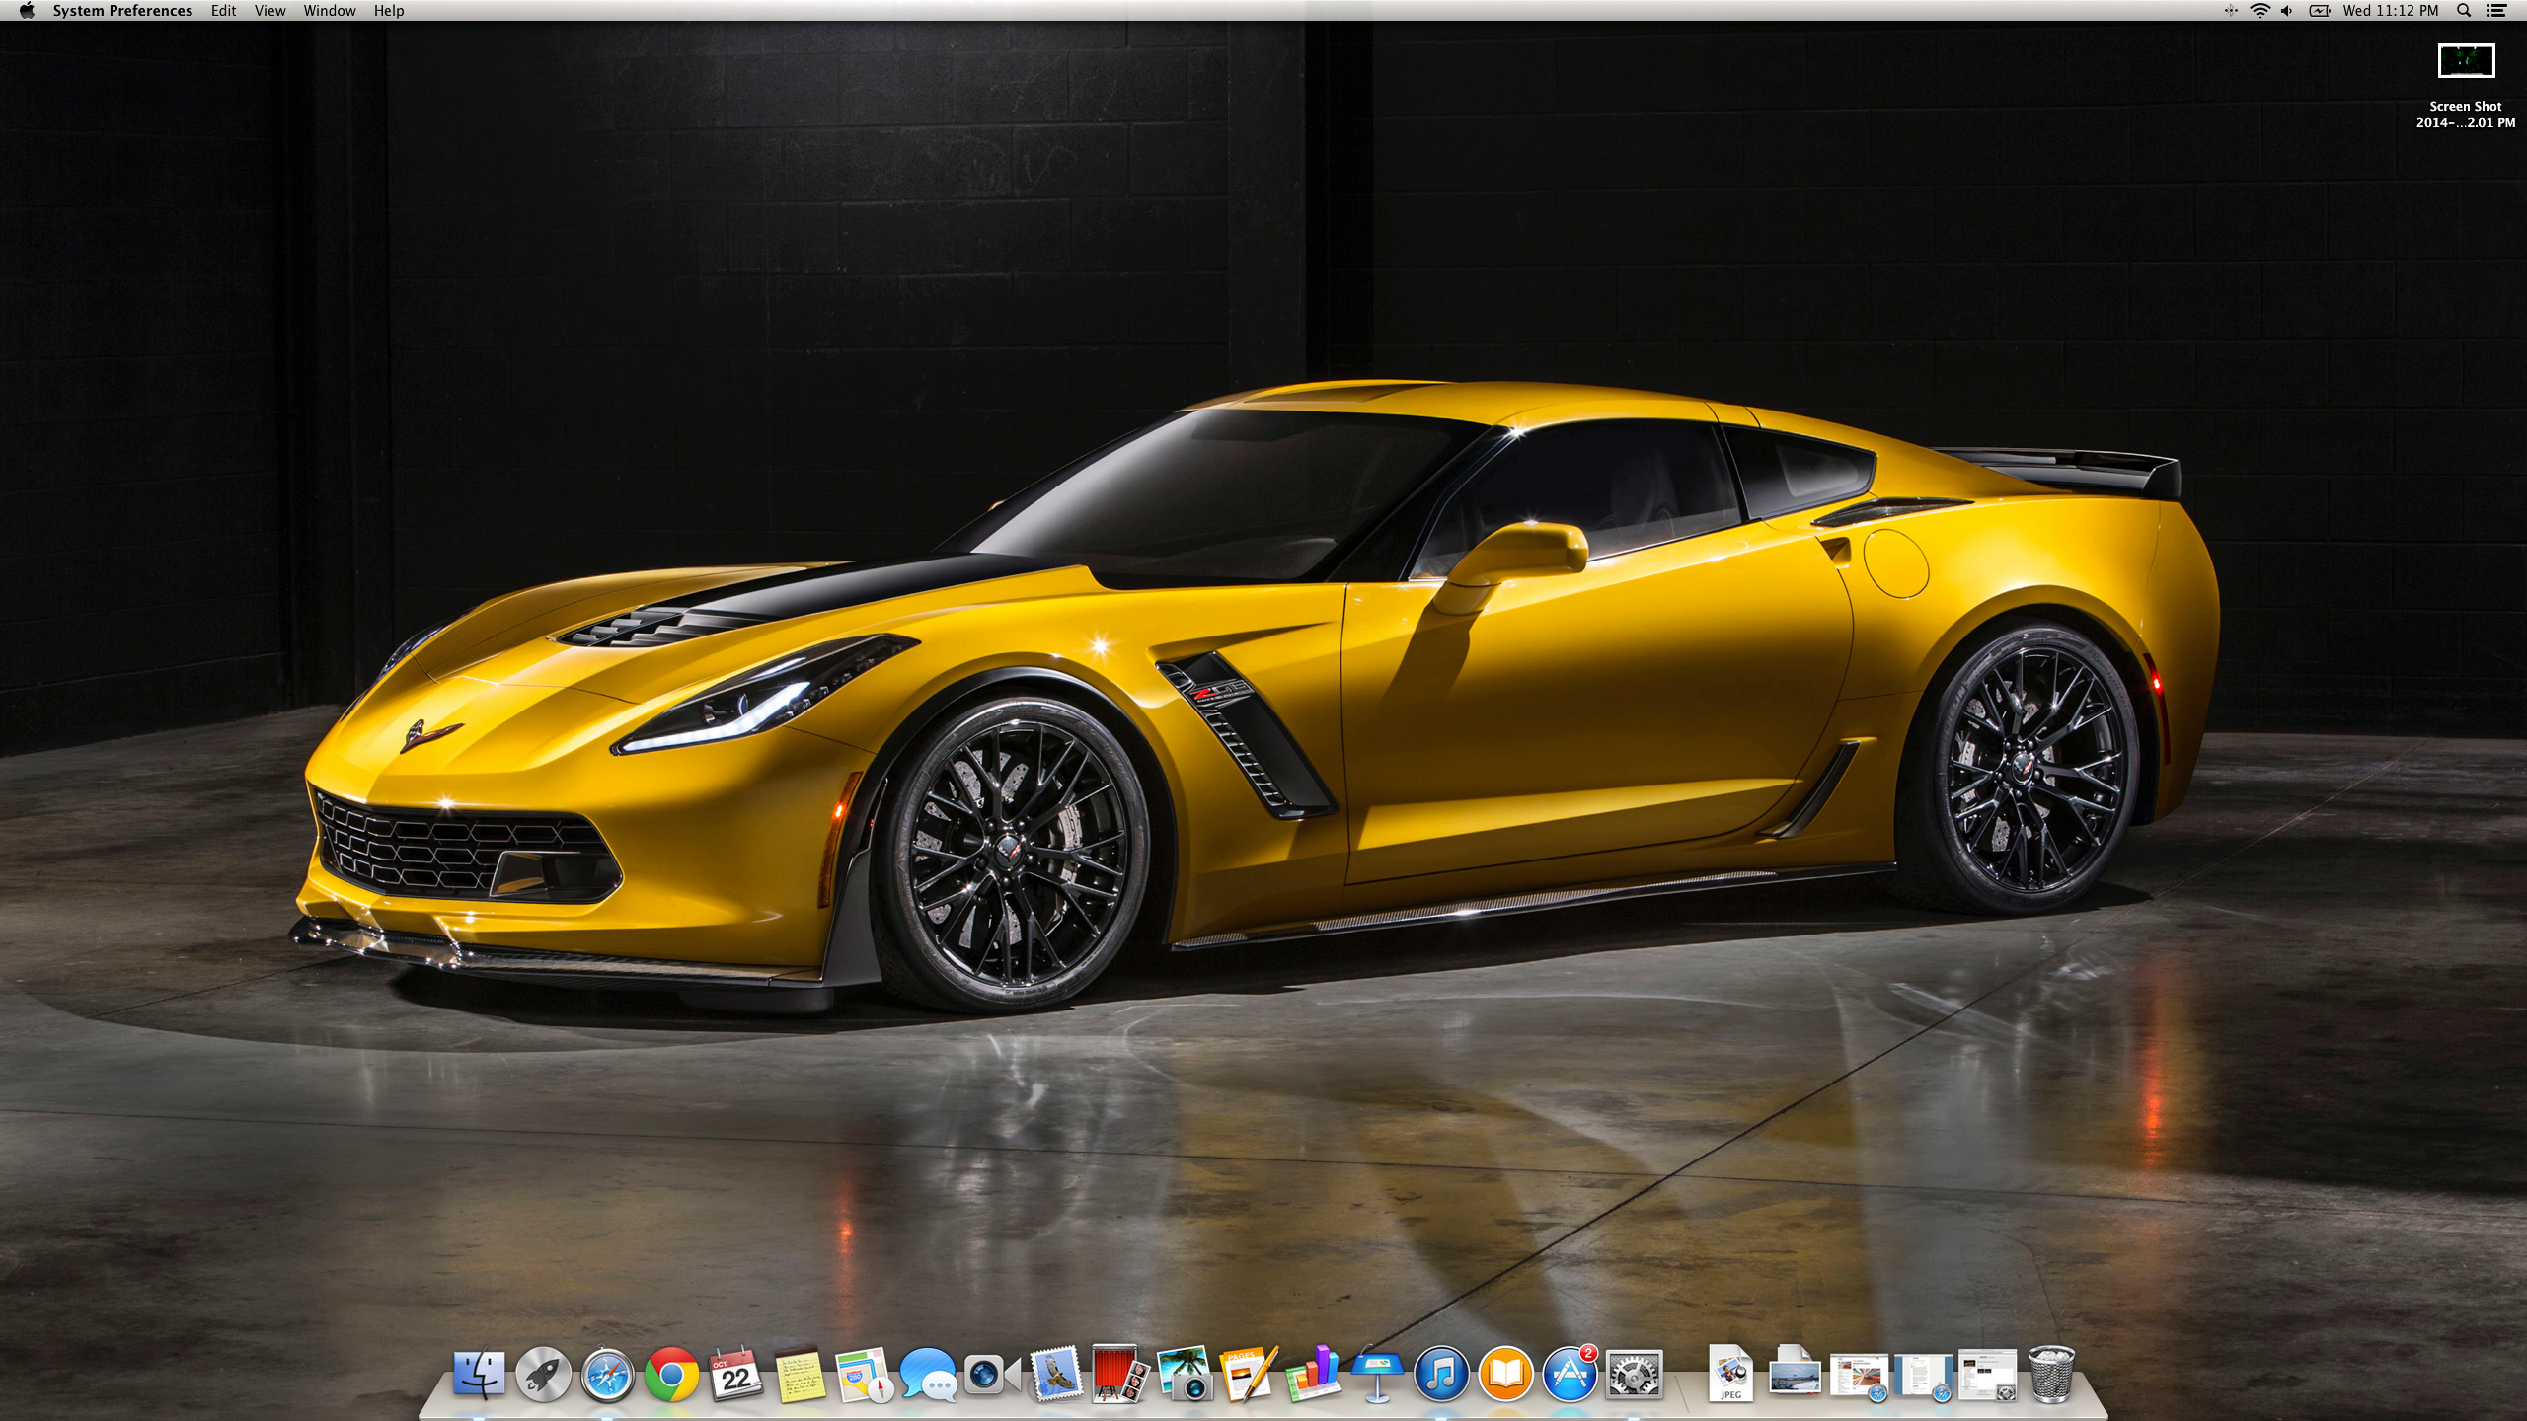
Task: Open the System Preferences application menu
Action: click(122, 11)
